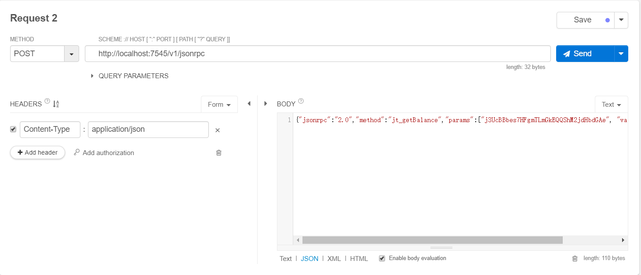Expand the QUERY PARAMETERS section
This screenshot has height=275, width=641.
point(130,76)
